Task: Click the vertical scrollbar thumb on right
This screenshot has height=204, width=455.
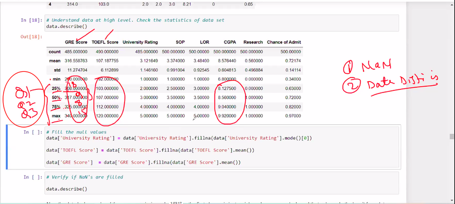Action: 451,136
